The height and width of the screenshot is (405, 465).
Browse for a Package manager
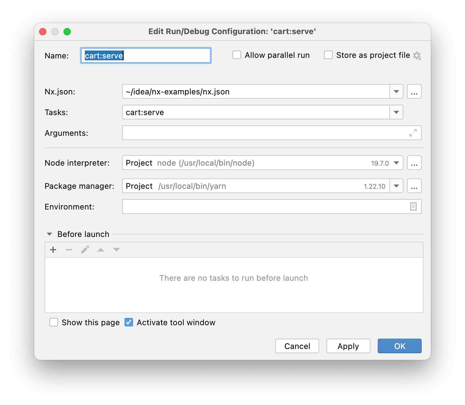pos(414,186)
